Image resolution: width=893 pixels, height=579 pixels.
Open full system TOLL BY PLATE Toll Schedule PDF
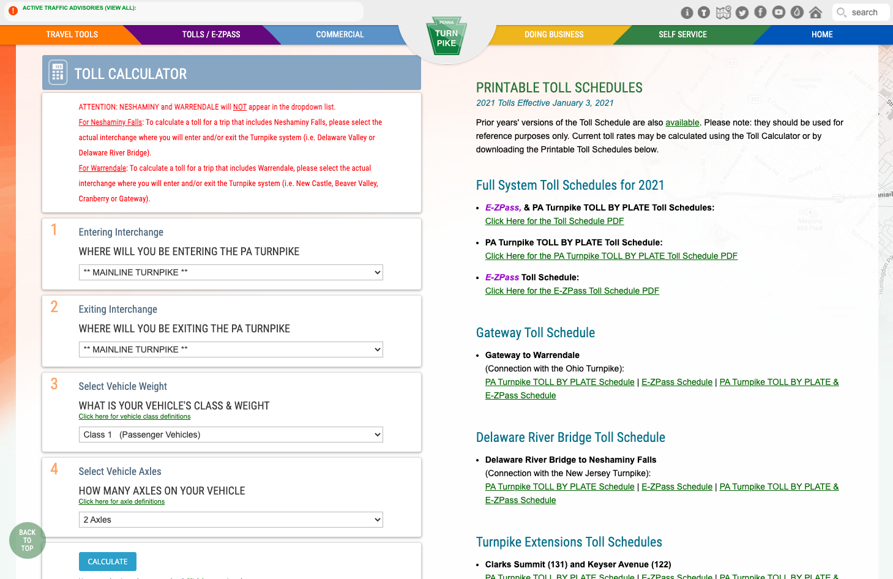[611, 256]
